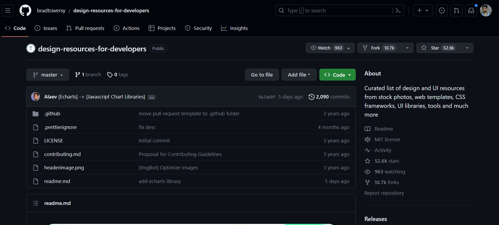
Task: Open the readme outline table-of-contents icon
Action: coord(36,203)
